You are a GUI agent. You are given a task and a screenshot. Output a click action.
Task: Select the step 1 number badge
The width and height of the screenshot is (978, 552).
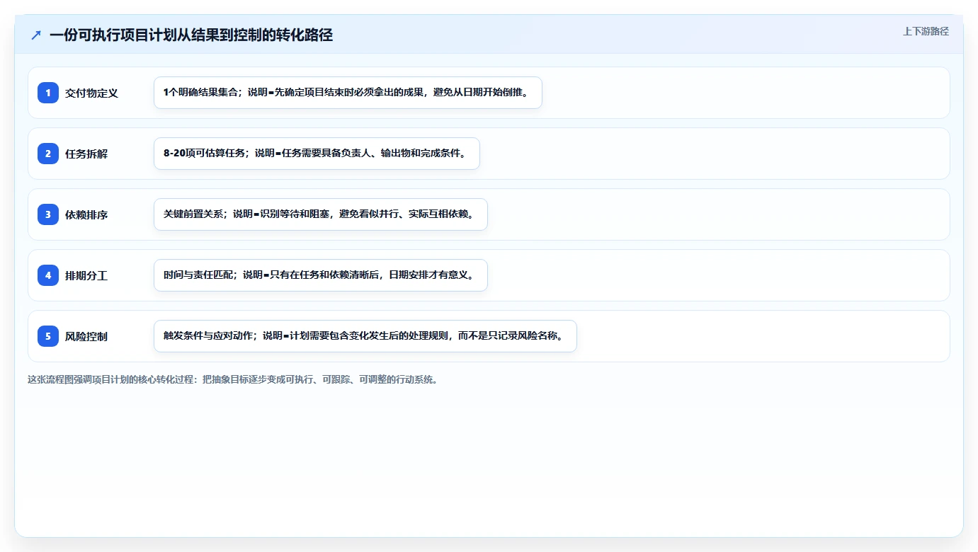(48, 93)
